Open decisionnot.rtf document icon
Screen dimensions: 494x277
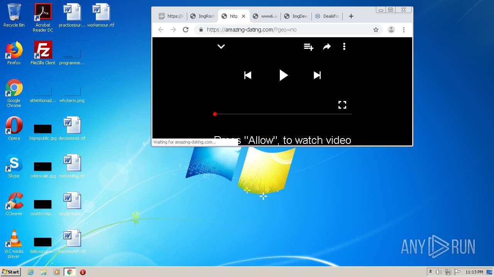(72, 128)
